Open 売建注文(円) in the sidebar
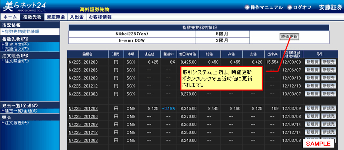This screenshot has height=150, width=344. click(x=15, y=49)
